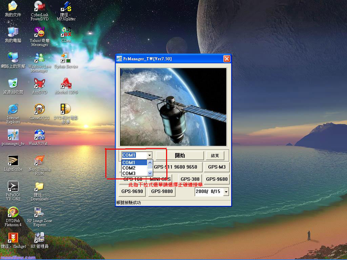
Task: Click the GPS-M3 device button
Action: [217, 167]
